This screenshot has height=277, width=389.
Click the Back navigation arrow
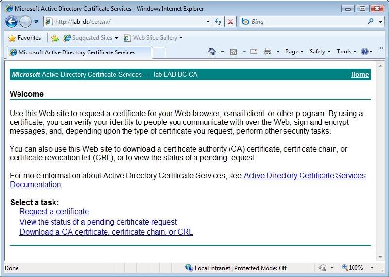(11, 21)
